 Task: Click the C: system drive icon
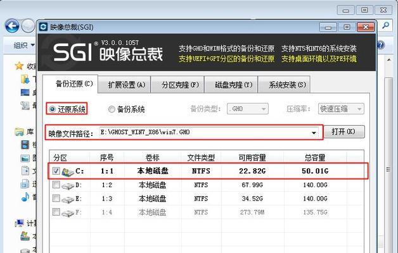(68, 172)
